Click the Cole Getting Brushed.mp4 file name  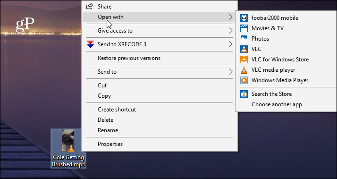click(68, 161)
